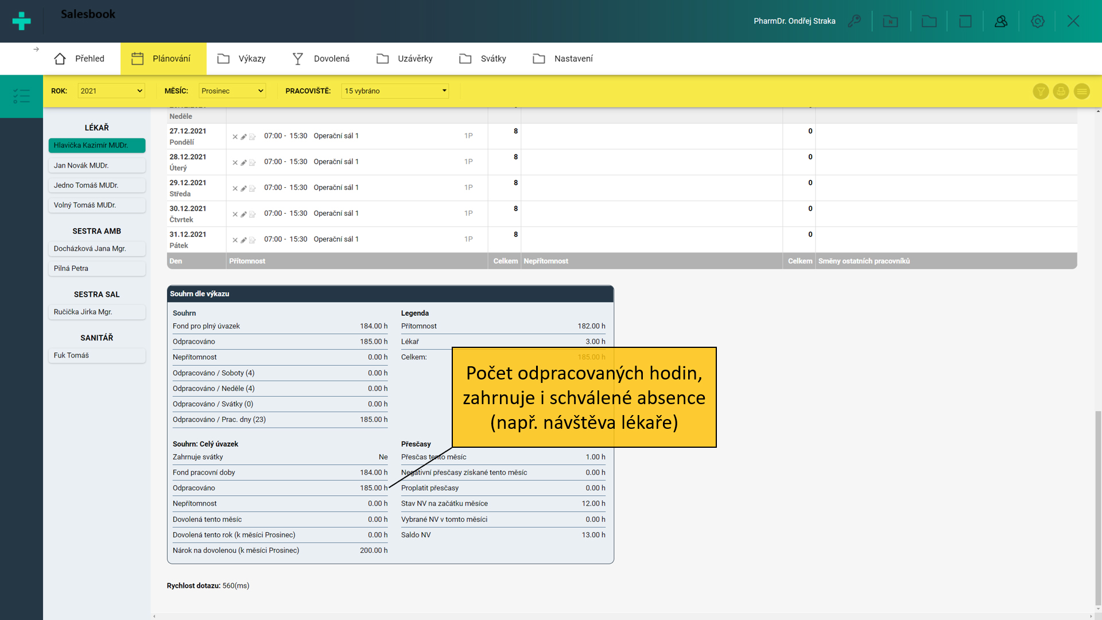Open the Měsíc month dropdown
Screen dimensions: 1102x620
click(x=232, y=91)
